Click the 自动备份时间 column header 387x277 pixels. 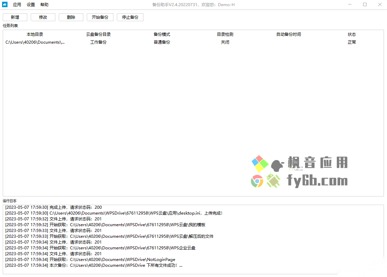tap(289, 34)
